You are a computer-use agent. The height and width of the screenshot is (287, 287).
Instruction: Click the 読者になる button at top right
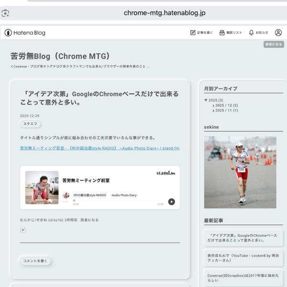274,44
